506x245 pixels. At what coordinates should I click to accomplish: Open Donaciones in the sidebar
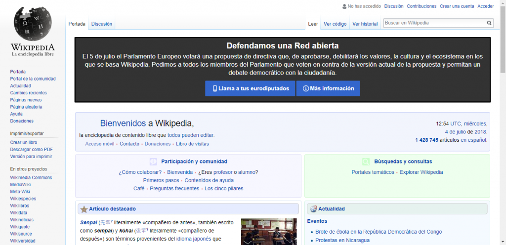[22, 121]
